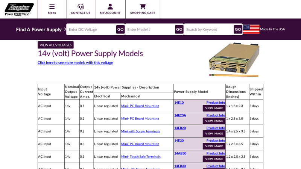This screenshot has width=301, height=169.
Task: Click View Image for 14EB20
Action: tap(214, 134)
